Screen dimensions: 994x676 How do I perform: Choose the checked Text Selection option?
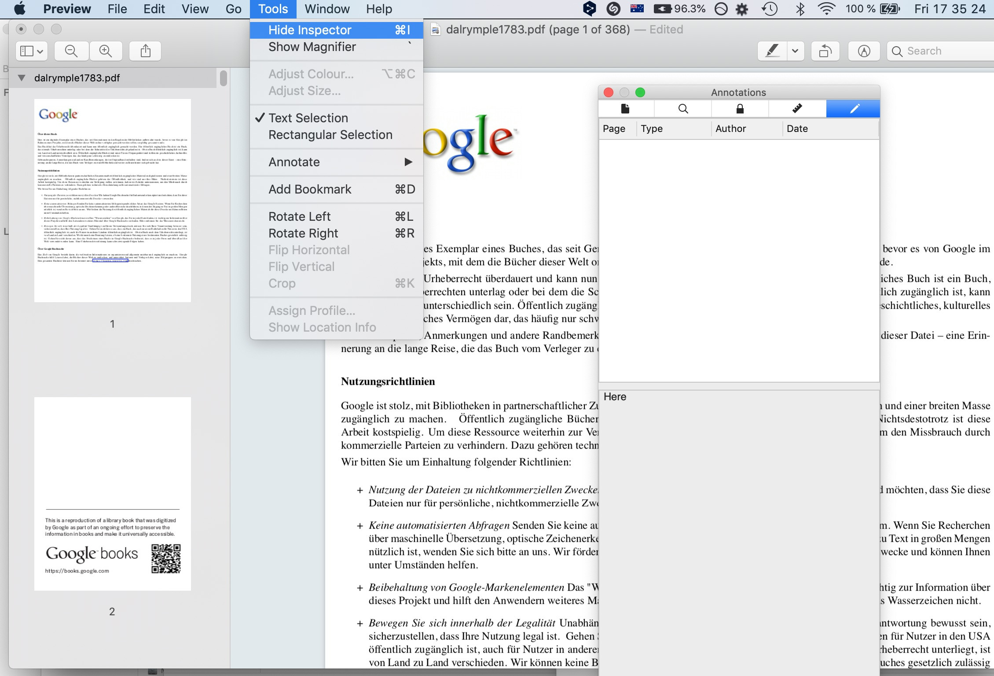(308, 118)
